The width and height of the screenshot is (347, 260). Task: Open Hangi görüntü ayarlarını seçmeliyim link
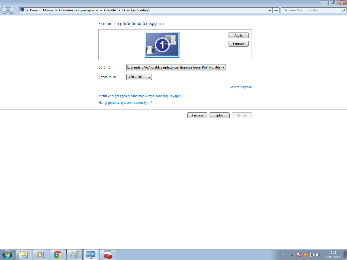tap(125, 103)
